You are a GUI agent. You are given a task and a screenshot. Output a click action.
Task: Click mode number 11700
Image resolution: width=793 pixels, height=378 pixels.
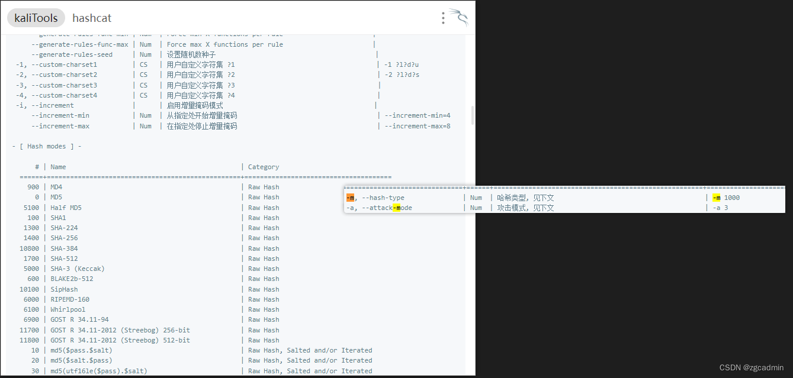29,330
